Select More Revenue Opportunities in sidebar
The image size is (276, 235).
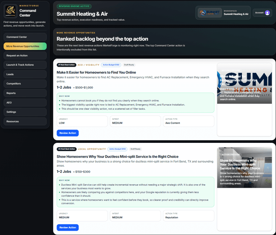(25, 46)
